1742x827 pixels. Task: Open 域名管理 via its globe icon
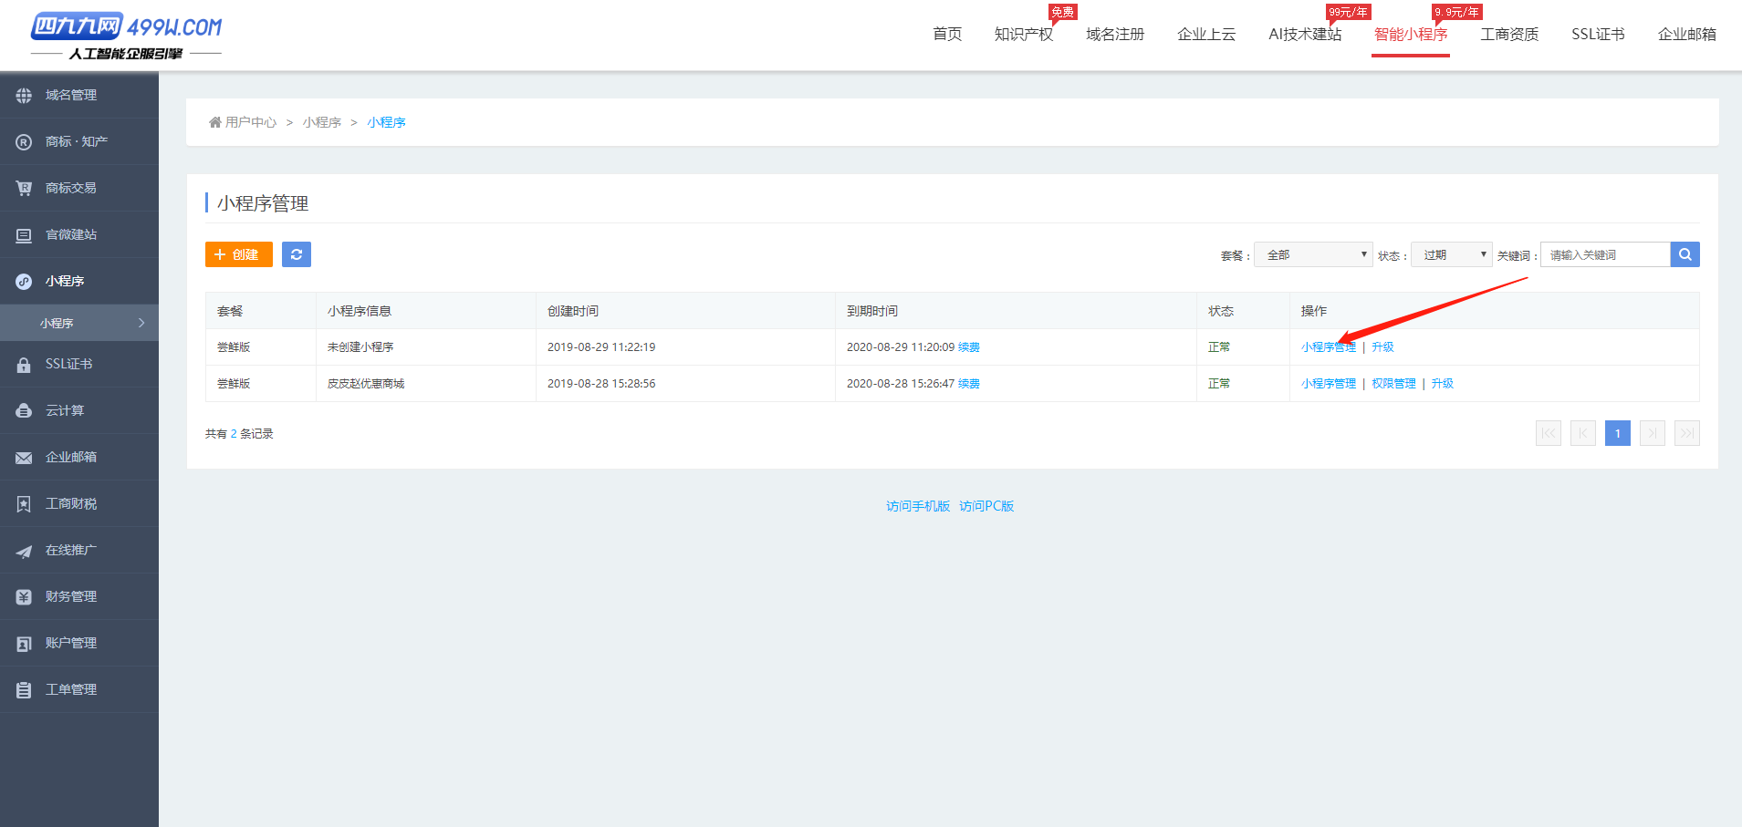pyautogui.click(x=24, y=96)
